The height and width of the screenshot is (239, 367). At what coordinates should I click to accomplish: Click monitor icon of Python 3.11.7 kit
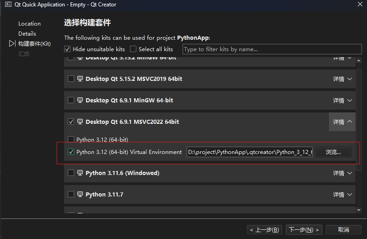coord(80,194)
